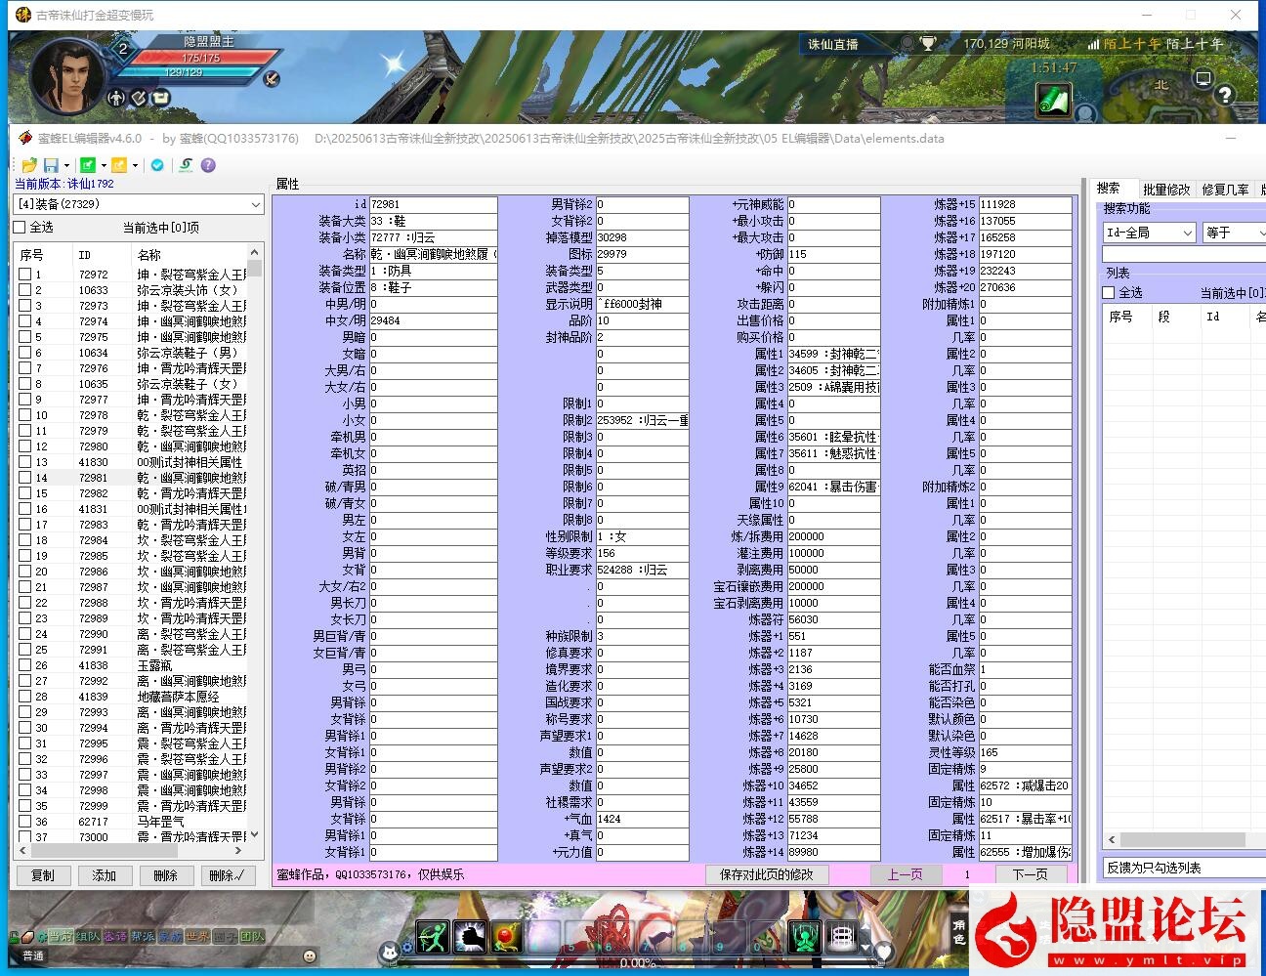Image resolution: width=1266 pixels, height=976 pixels.
Task: Expand the 等于 comparison dropdown
Action: tap(1233, 233)
